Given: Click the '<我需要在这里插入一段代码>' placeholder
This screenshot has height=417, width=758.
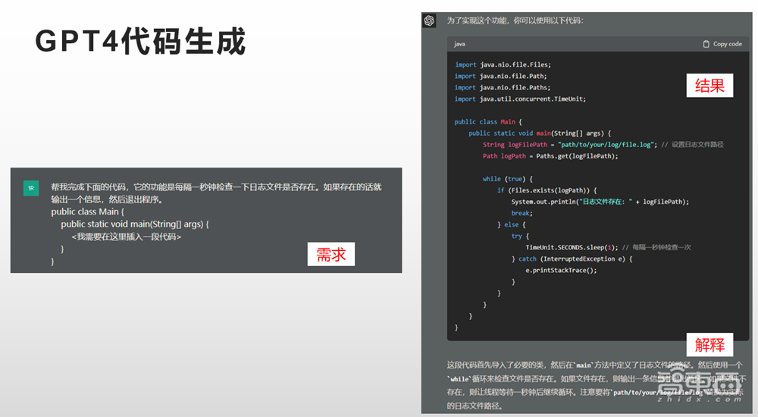Looking at the screenshot, I should (126, 237).
